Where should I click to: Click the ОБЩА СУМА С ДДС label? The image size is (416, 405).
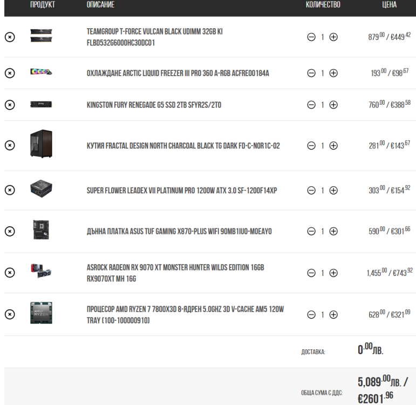[322, 393]
